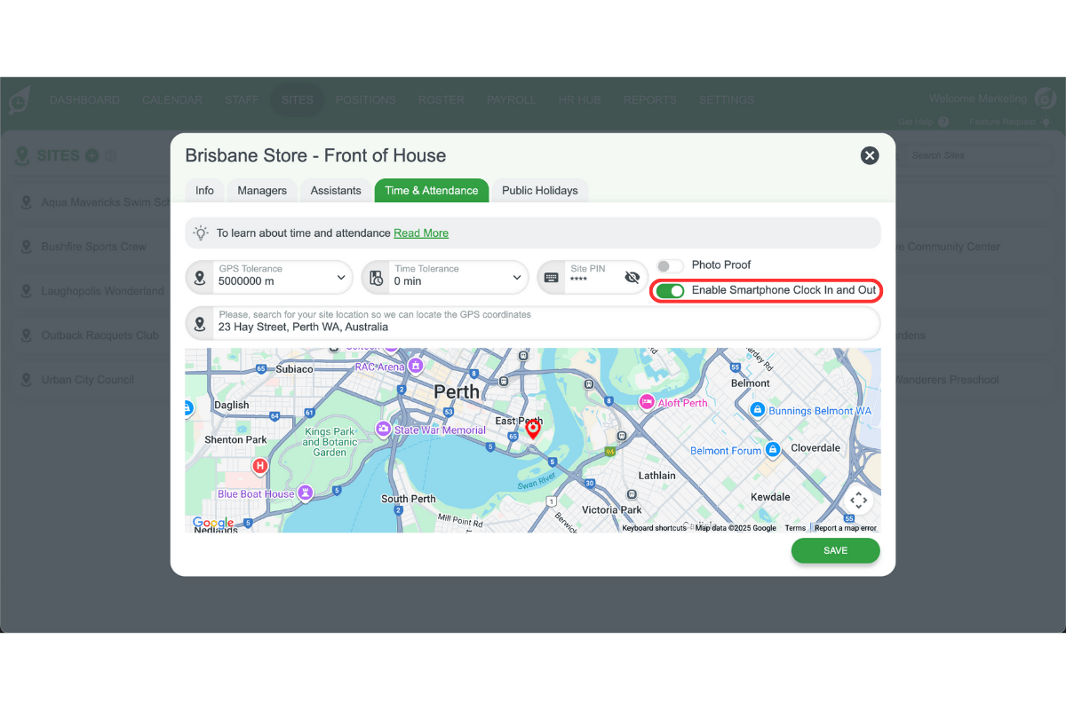This screenshot has width=1066, height=710.
Task: Click the Site PIN keypad icon
Action: click(x=552, y=277)
